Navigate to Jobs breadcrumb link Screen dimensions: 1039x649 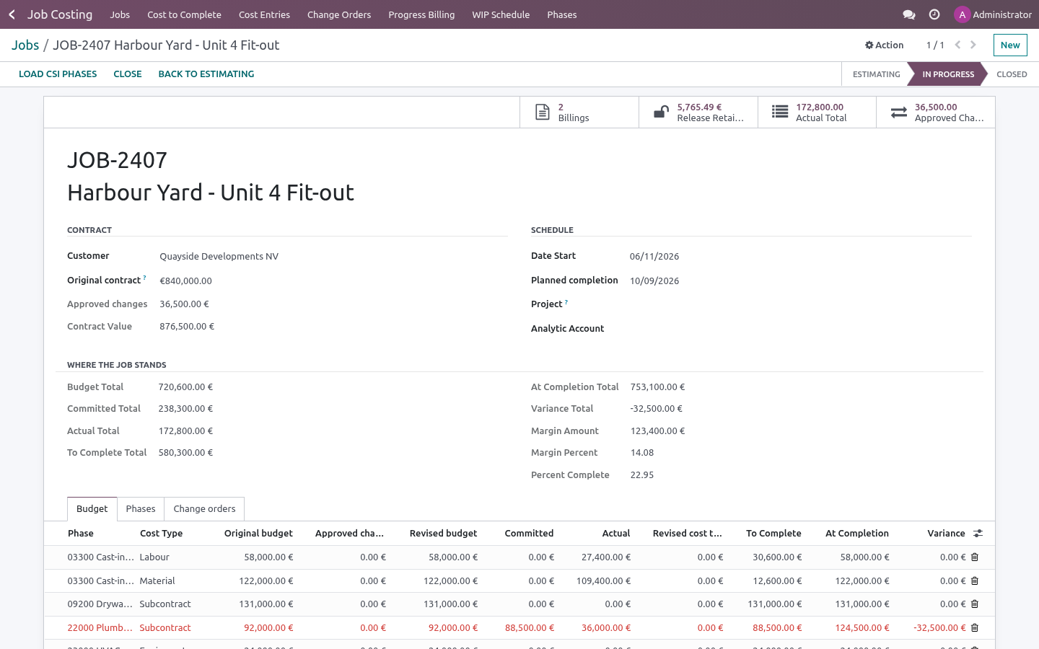point(25,45)
